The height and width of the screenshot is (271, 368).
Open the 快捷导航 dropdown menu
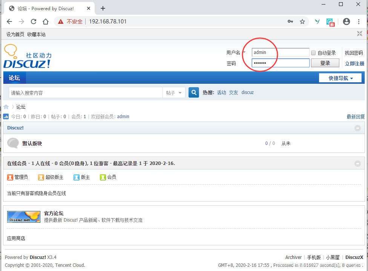pyautogui.click(x=340, y=77)
